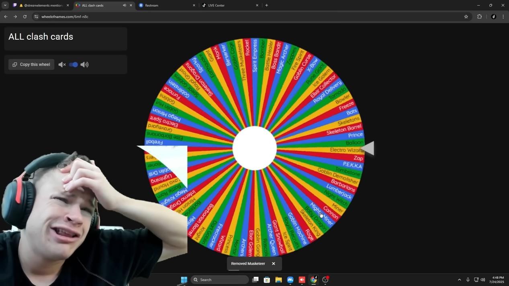Click the Skeleton Barrel wheel slice
This screenshot has height=286, width=509.
pyautogui.click(x=344, y=130)
